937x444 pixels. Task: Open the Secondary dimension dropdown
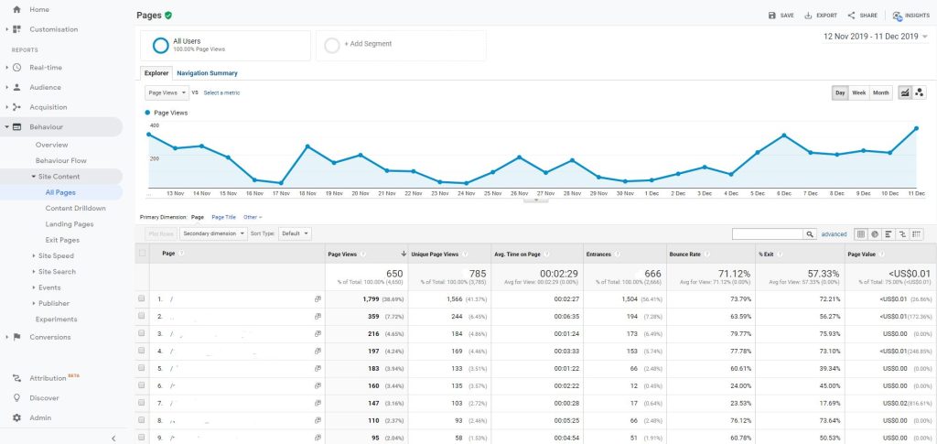(213, 233)
